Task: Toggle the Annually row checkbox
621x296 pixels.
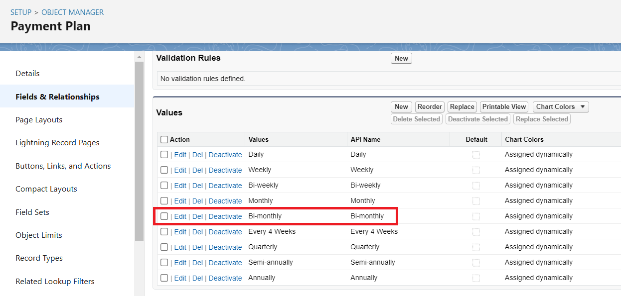Action: (164, 278)
